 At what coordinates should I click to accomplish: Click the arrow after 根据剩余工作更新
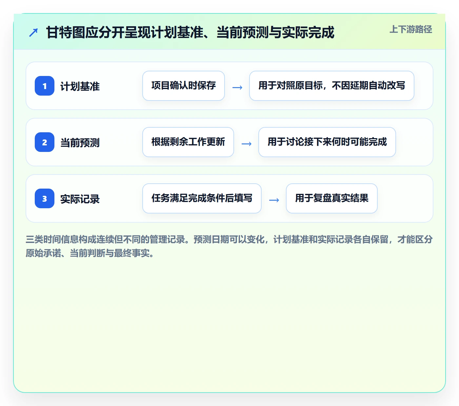(246, 144)
